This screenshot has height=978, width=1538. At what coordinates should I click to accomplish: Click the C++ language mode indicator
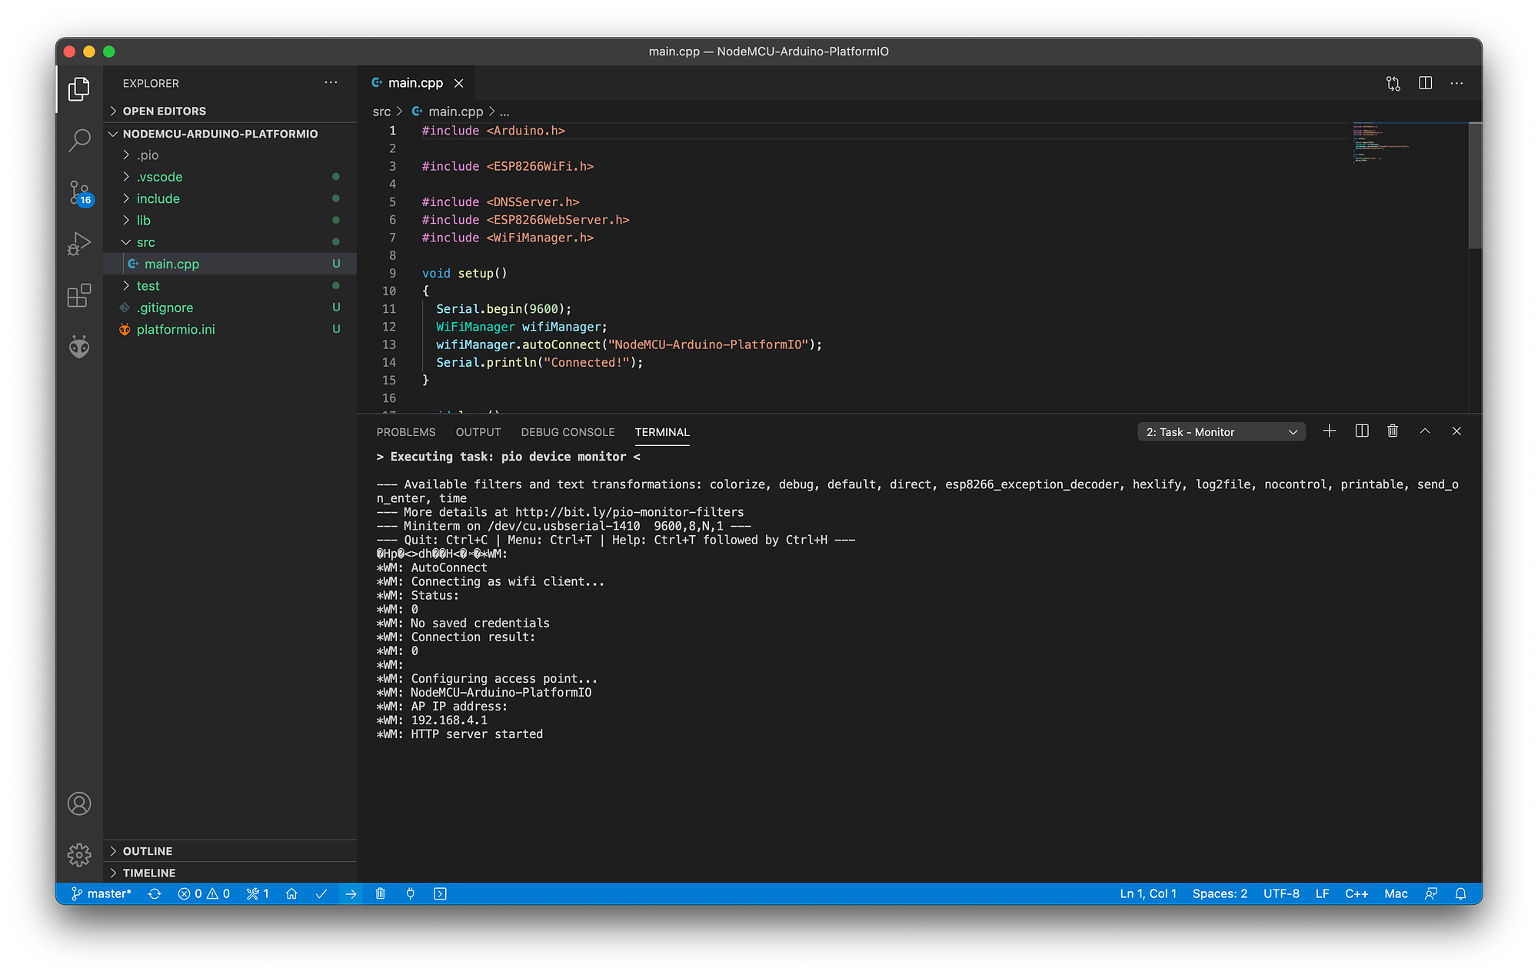(x=1356, y=893)
